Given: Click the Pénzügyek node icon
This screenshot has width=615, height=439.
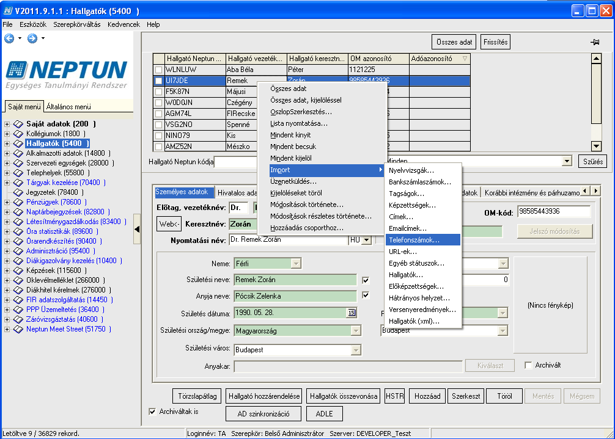Looking at the screenshot, I should coord(18,203).
